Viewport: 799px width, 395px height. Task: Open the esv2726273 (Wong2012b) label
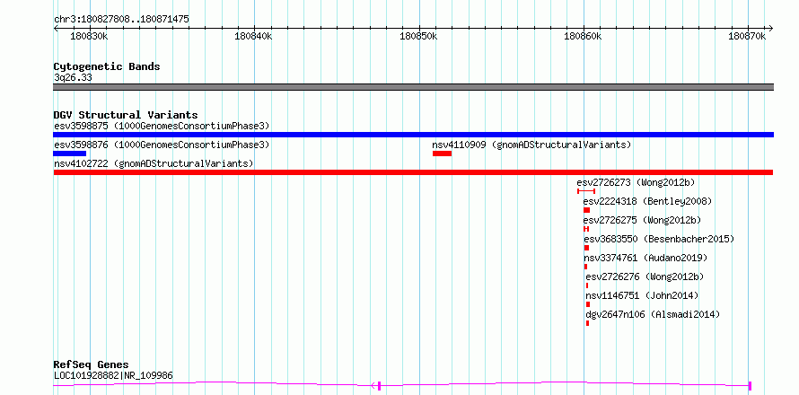click(636, 182)
